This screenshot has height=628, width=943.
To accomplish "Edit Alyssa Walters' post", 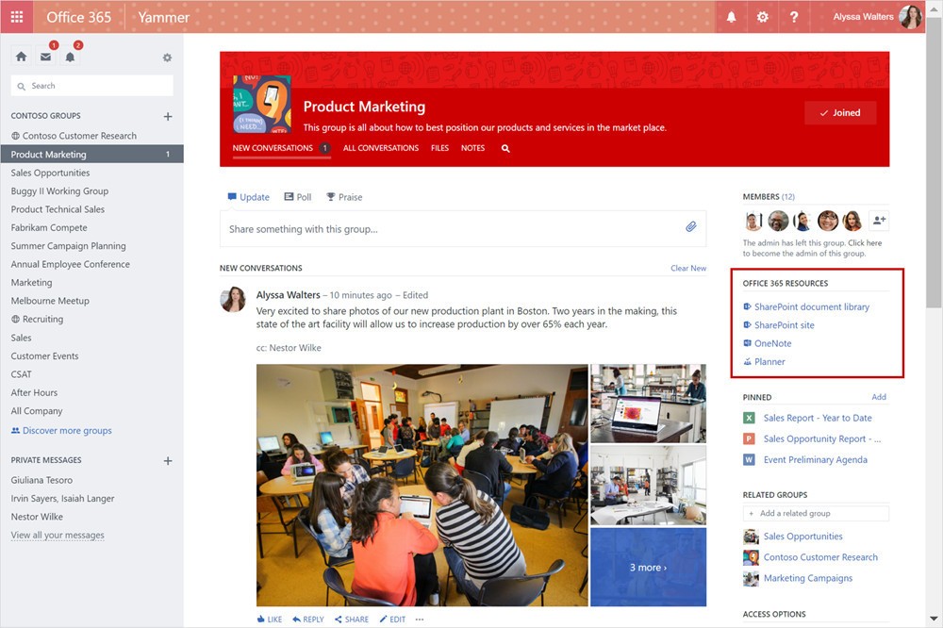I will pyautogui.click(x=392, y=619).
